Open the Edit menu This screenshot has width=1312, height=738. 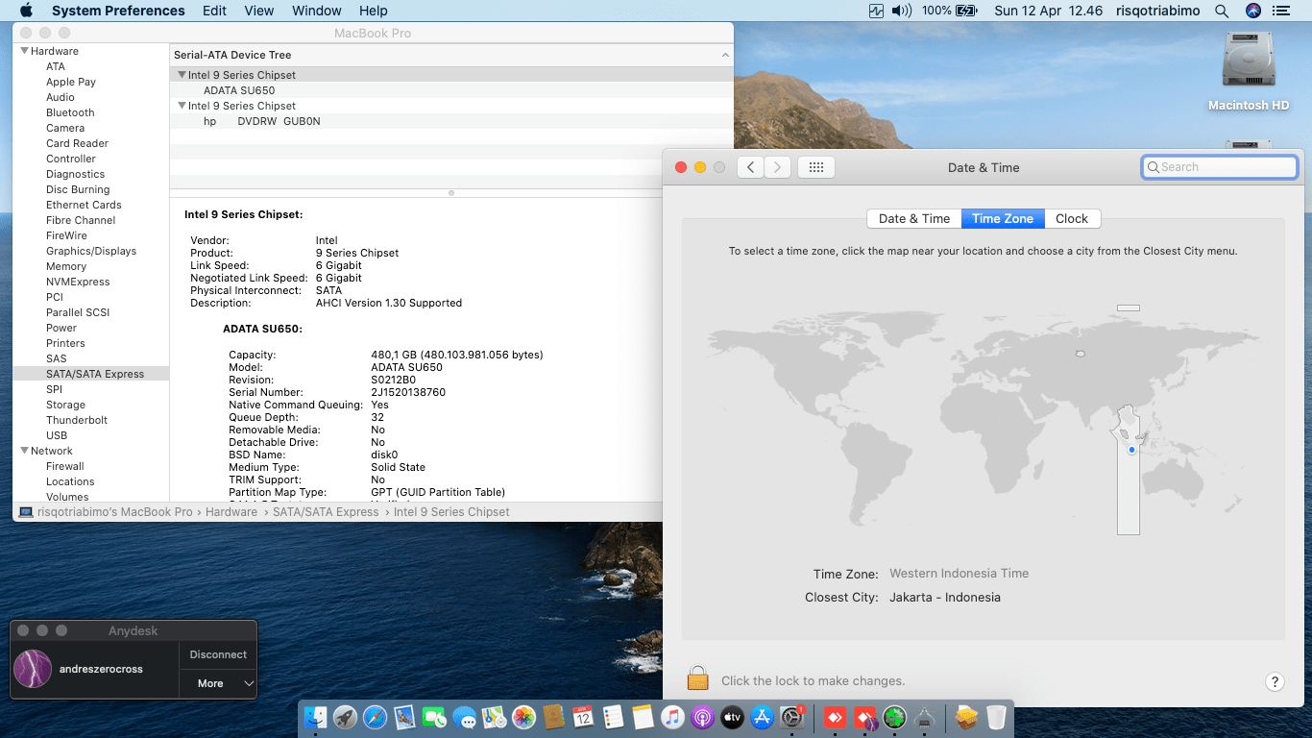click(x=214, y=11)
